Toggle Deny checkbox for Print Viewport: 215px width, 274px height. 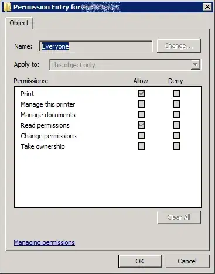[176, 93]
